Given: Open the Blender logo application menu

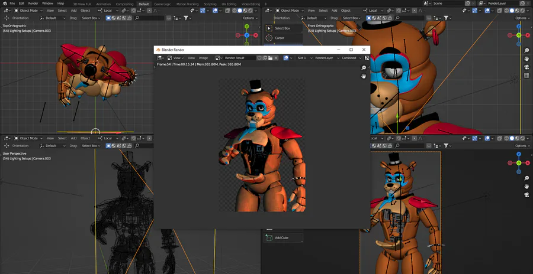Looking at the screenshot, I should [4, 4].
